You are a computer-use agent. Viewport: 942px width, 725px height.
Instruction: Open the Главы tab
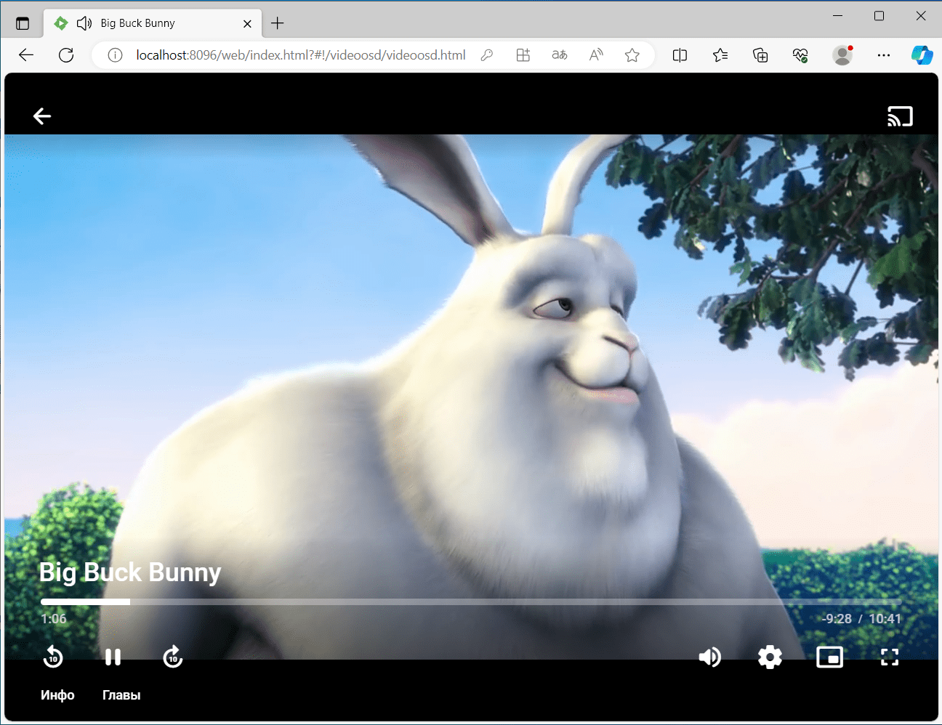[121, 695]
